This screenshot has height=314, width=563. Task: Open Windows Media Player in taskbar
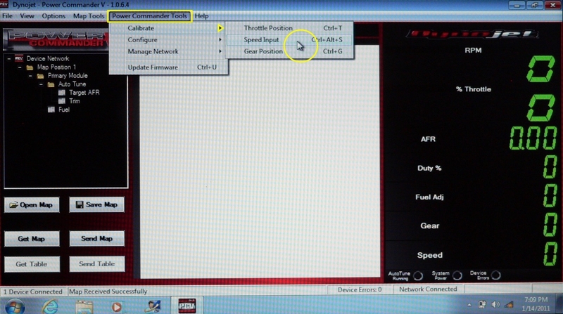click(x=117, y=306)
